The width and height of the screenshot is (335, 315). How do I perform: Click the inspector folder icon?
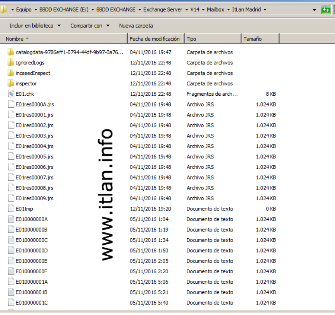click(10, 83)
